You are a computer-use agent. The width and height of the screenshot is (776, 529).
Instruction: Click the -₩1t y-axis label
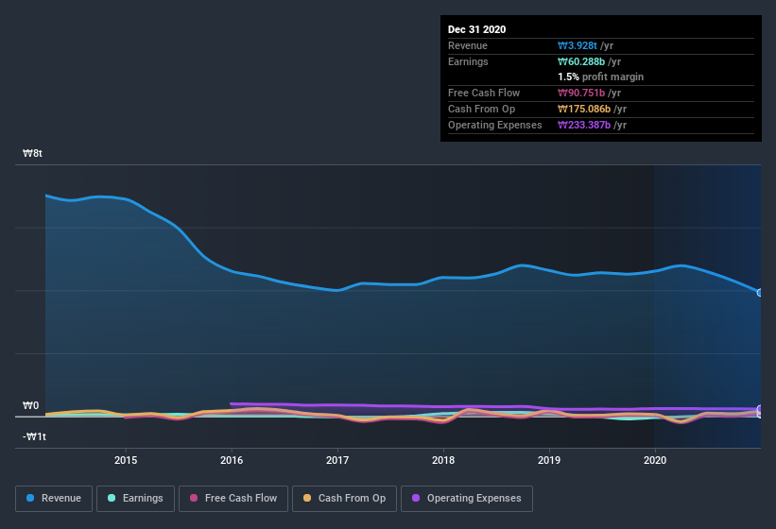point(34,436)
